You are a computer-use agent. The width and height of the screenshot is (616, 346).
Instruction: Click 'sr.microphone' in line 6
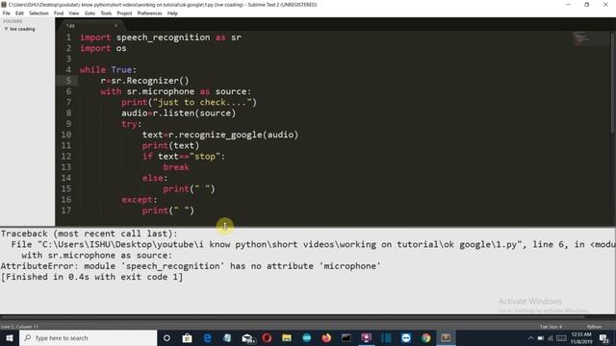pos(161,92)
